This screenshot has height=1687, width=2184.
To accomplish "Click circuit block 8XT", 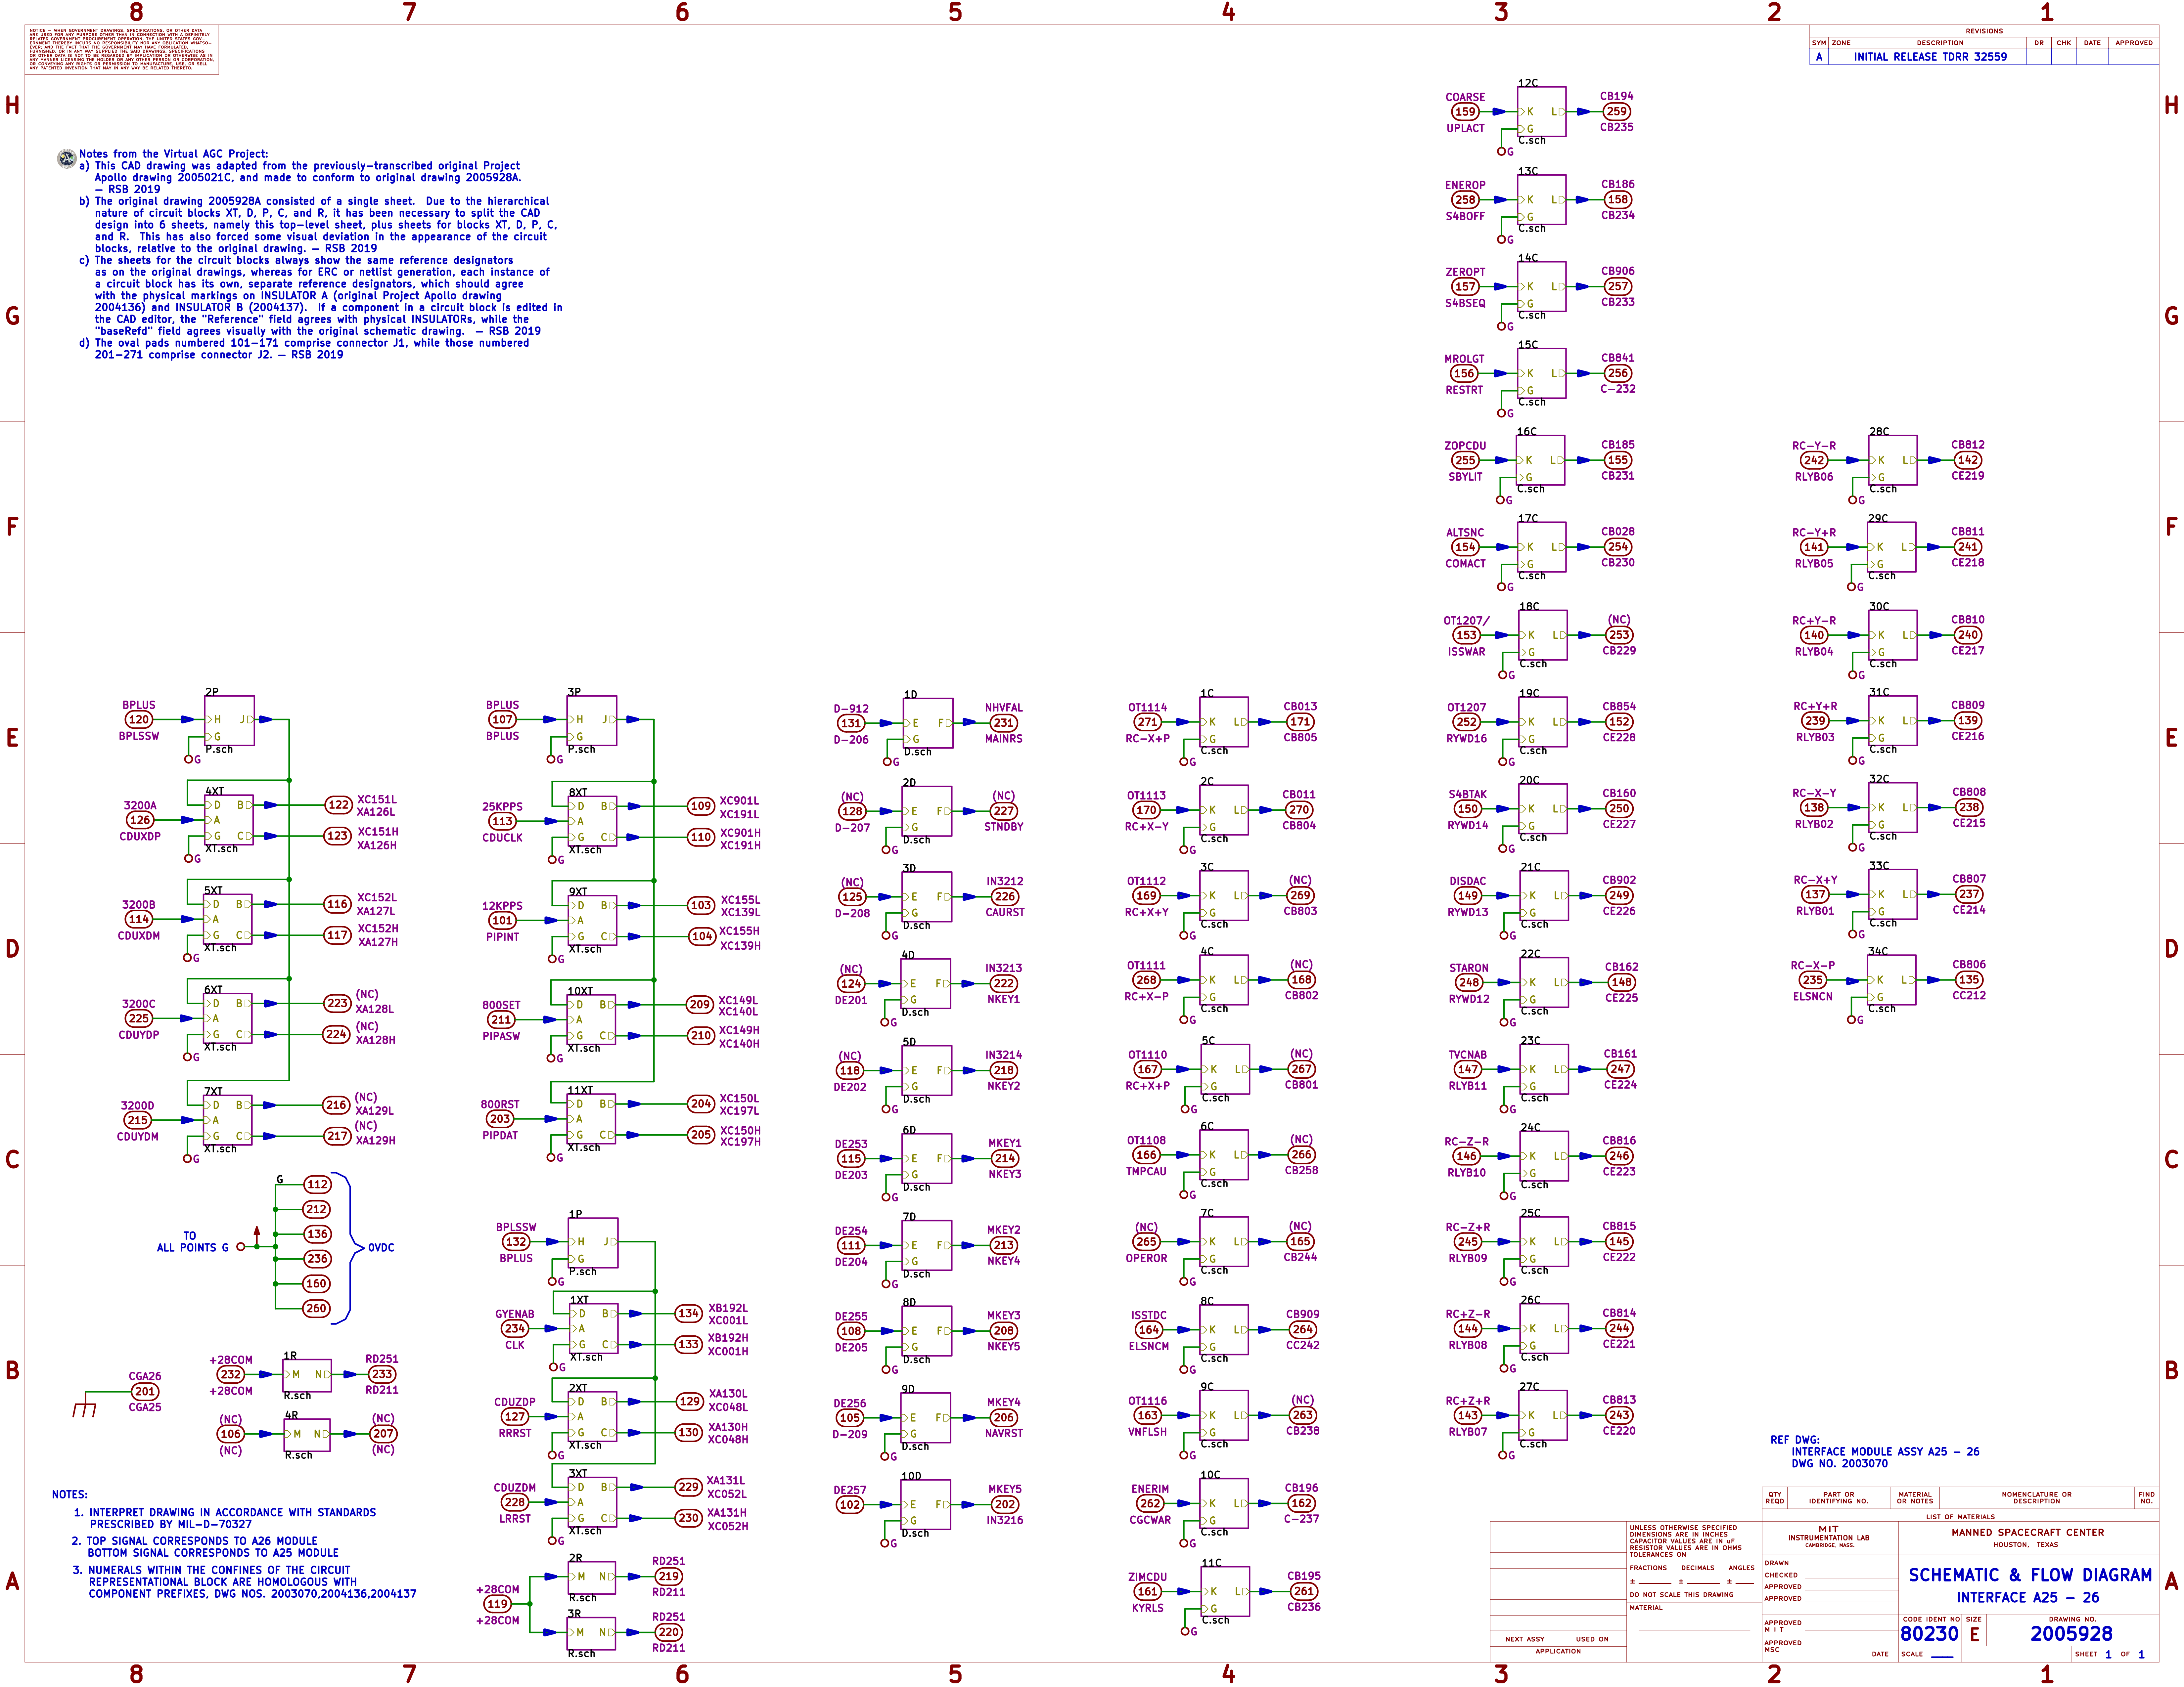I will click(592, 822).
